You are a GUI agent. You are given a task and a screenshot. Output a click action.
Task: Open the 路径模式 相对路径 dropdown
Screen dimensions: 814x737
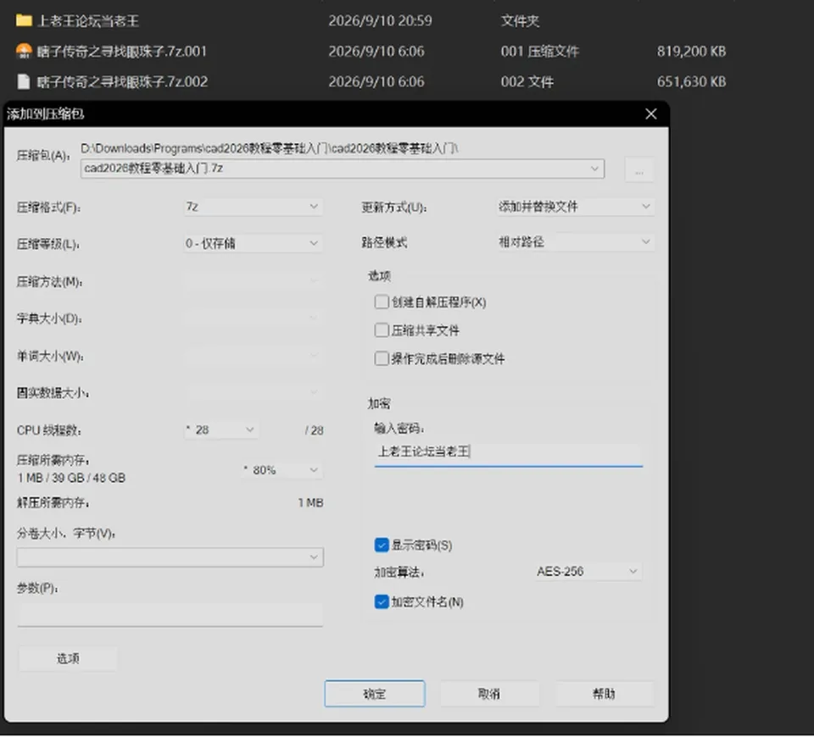(576, 241)
